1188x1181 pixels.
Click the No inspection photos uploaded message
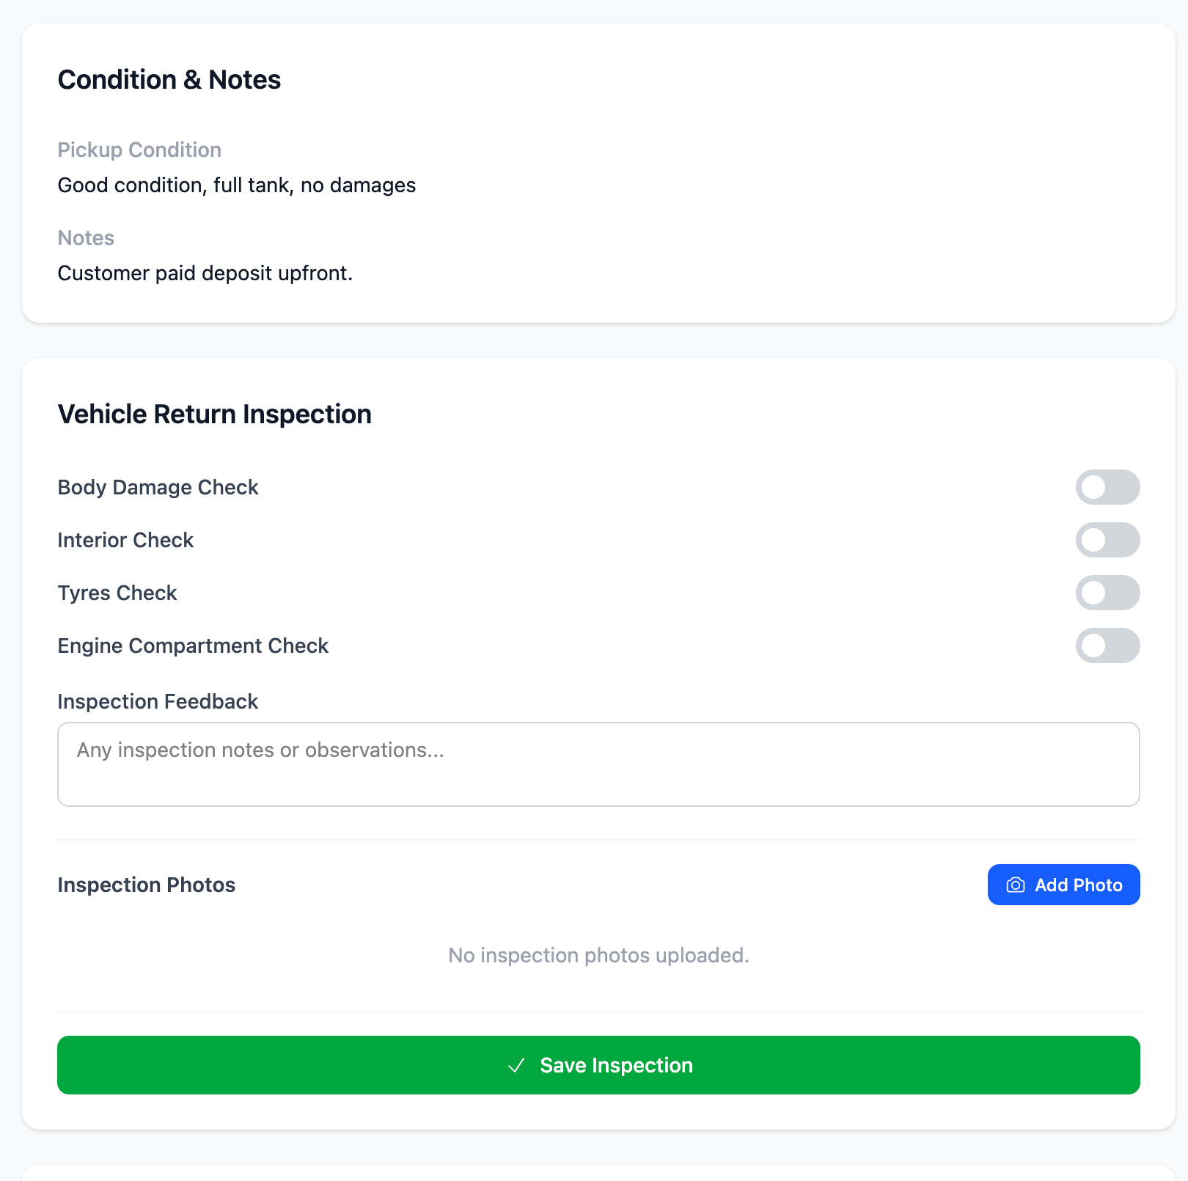click(x=598, y=955)
